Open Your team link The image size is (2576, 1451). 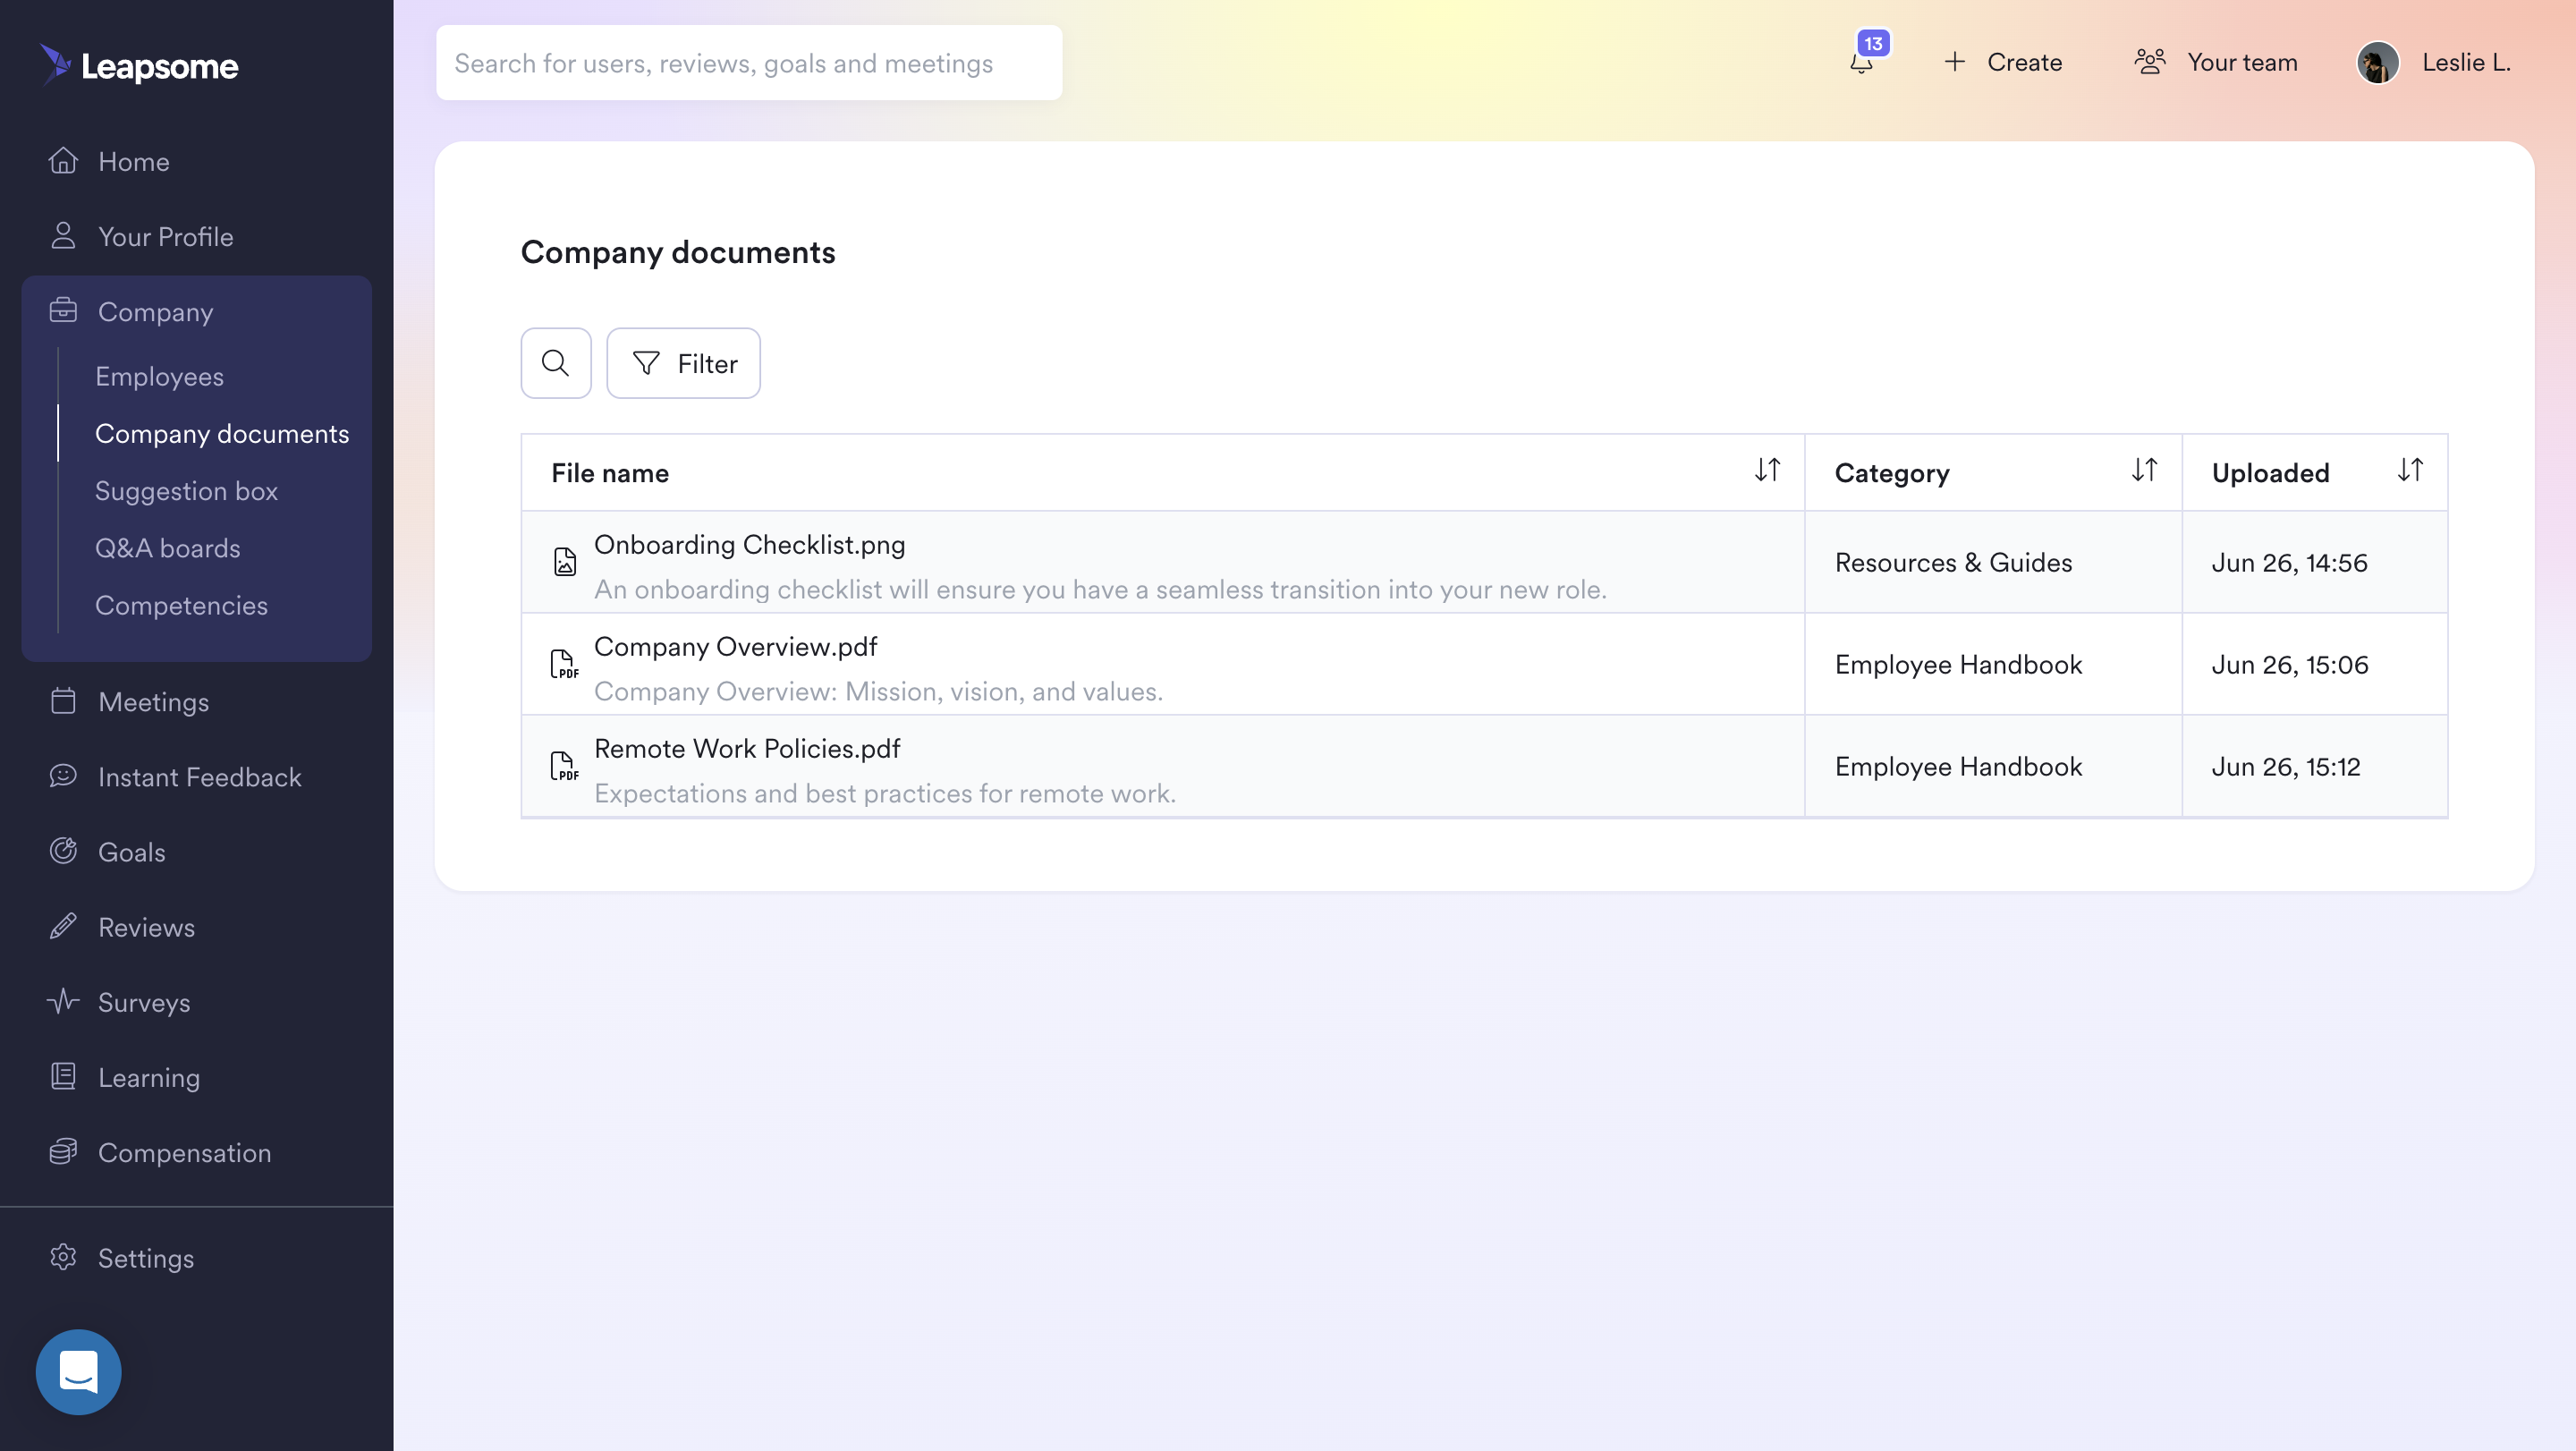coord(2215,62)
